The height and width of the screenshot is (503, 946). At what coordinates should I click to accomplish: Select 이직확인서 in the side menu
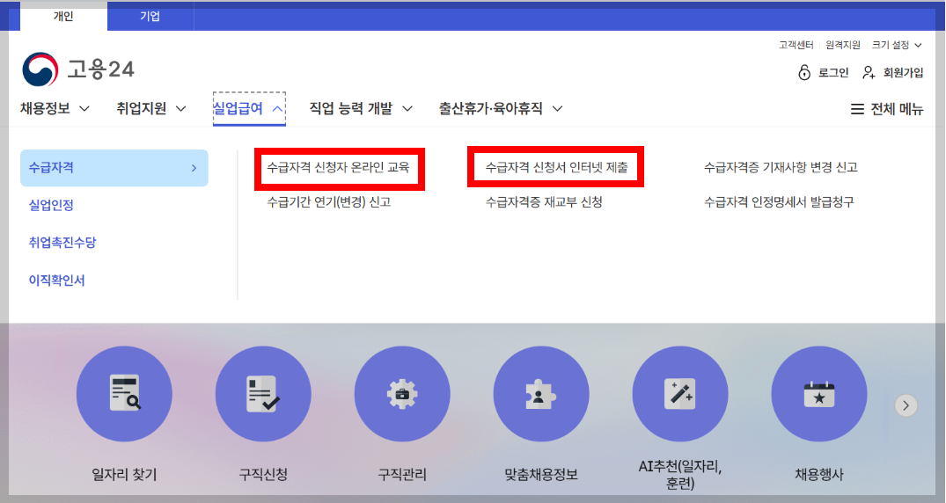tap(56, 281)
